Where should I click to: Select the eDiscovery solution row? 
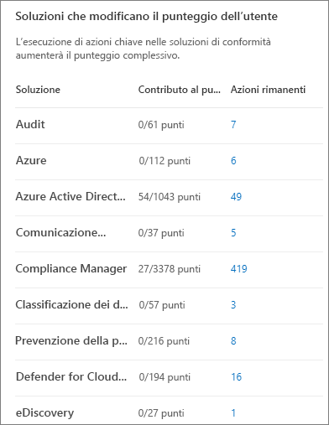pos(169,411)
